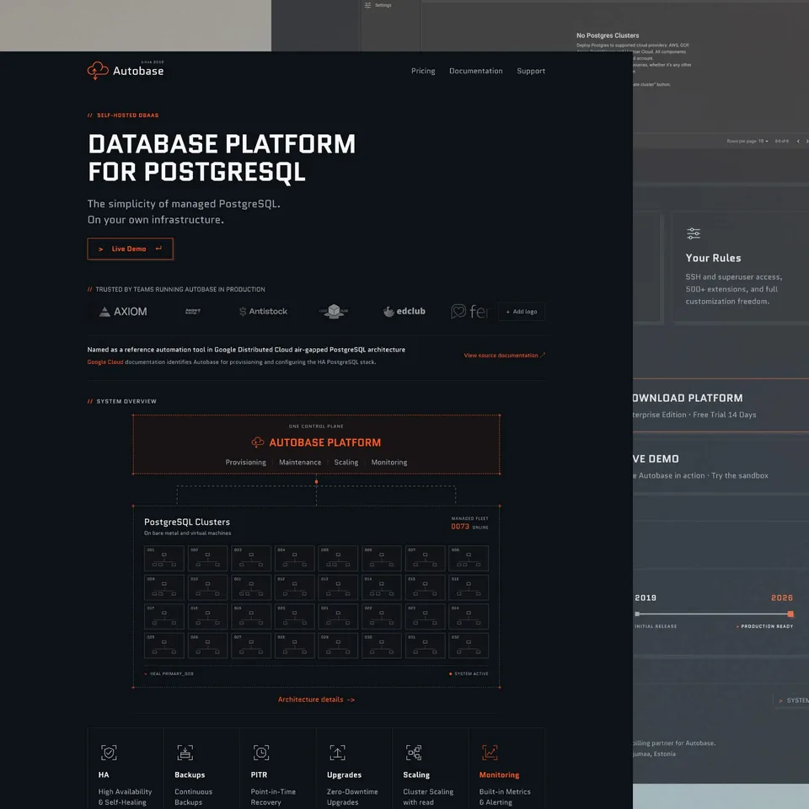Image resolution: width=809 pixels, height=809 pixels.
Task: Click the AXIOM customer logo
Action: point(123,312)
